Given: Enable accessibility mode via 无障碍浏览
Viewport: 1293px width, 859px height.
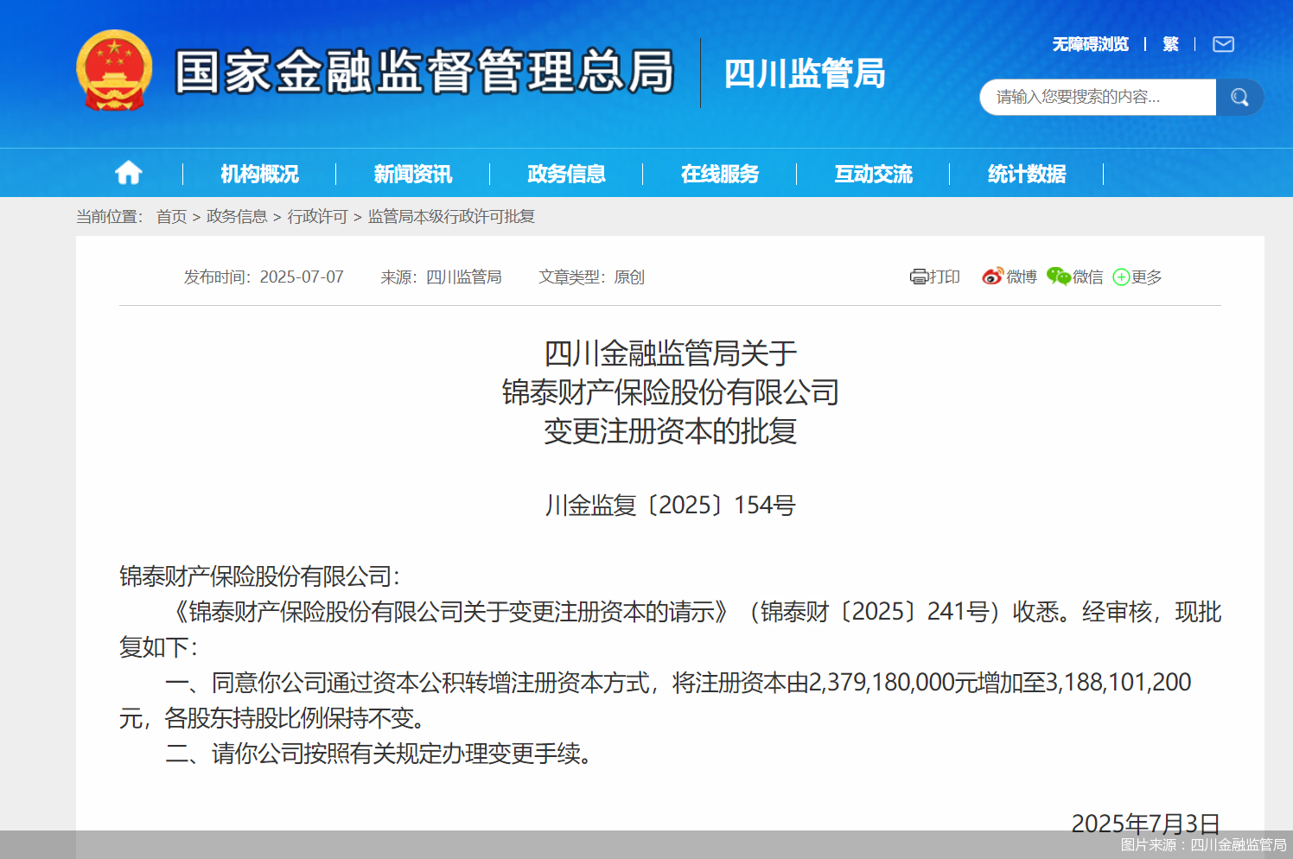Looking at the screenshot, I should click(1091, 44).
